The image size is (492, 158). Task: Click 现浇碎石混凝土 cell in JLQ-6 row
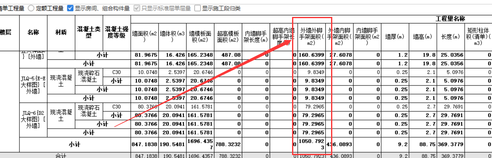coord(89,111)
